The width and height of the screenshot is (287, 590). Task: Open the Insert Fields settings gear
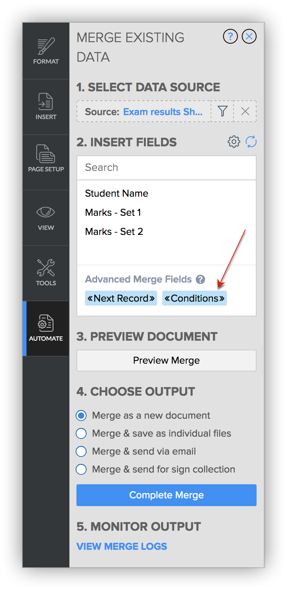[x=234, y=142]
